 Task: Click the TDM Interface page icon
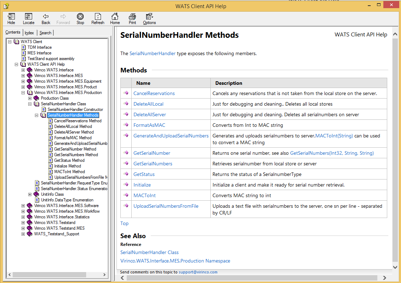point(24,47)
